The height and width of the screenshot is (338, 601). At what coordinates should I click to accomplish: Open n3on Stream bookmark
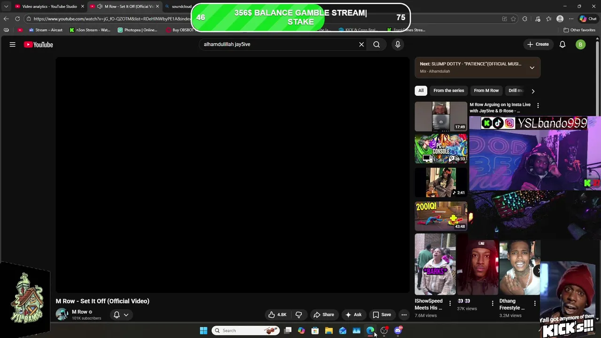(x=90, y=30)
